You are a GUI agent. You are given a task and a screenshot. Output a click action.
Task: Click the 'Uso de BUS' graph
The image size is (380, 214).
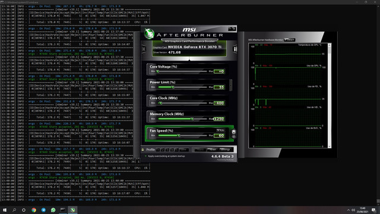[289, 138]
